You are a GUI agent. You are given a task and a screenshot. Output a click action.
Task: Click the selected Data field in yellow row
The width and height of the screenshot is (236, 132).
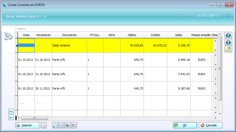[x=26, y=45]
